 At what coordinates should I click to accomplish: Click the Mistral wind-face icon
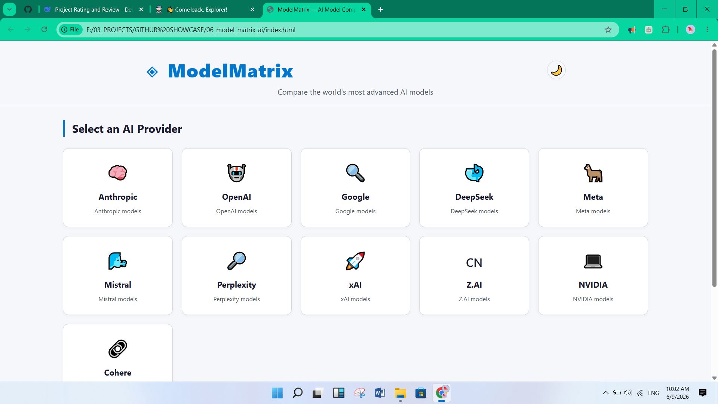tap(117, 261)
